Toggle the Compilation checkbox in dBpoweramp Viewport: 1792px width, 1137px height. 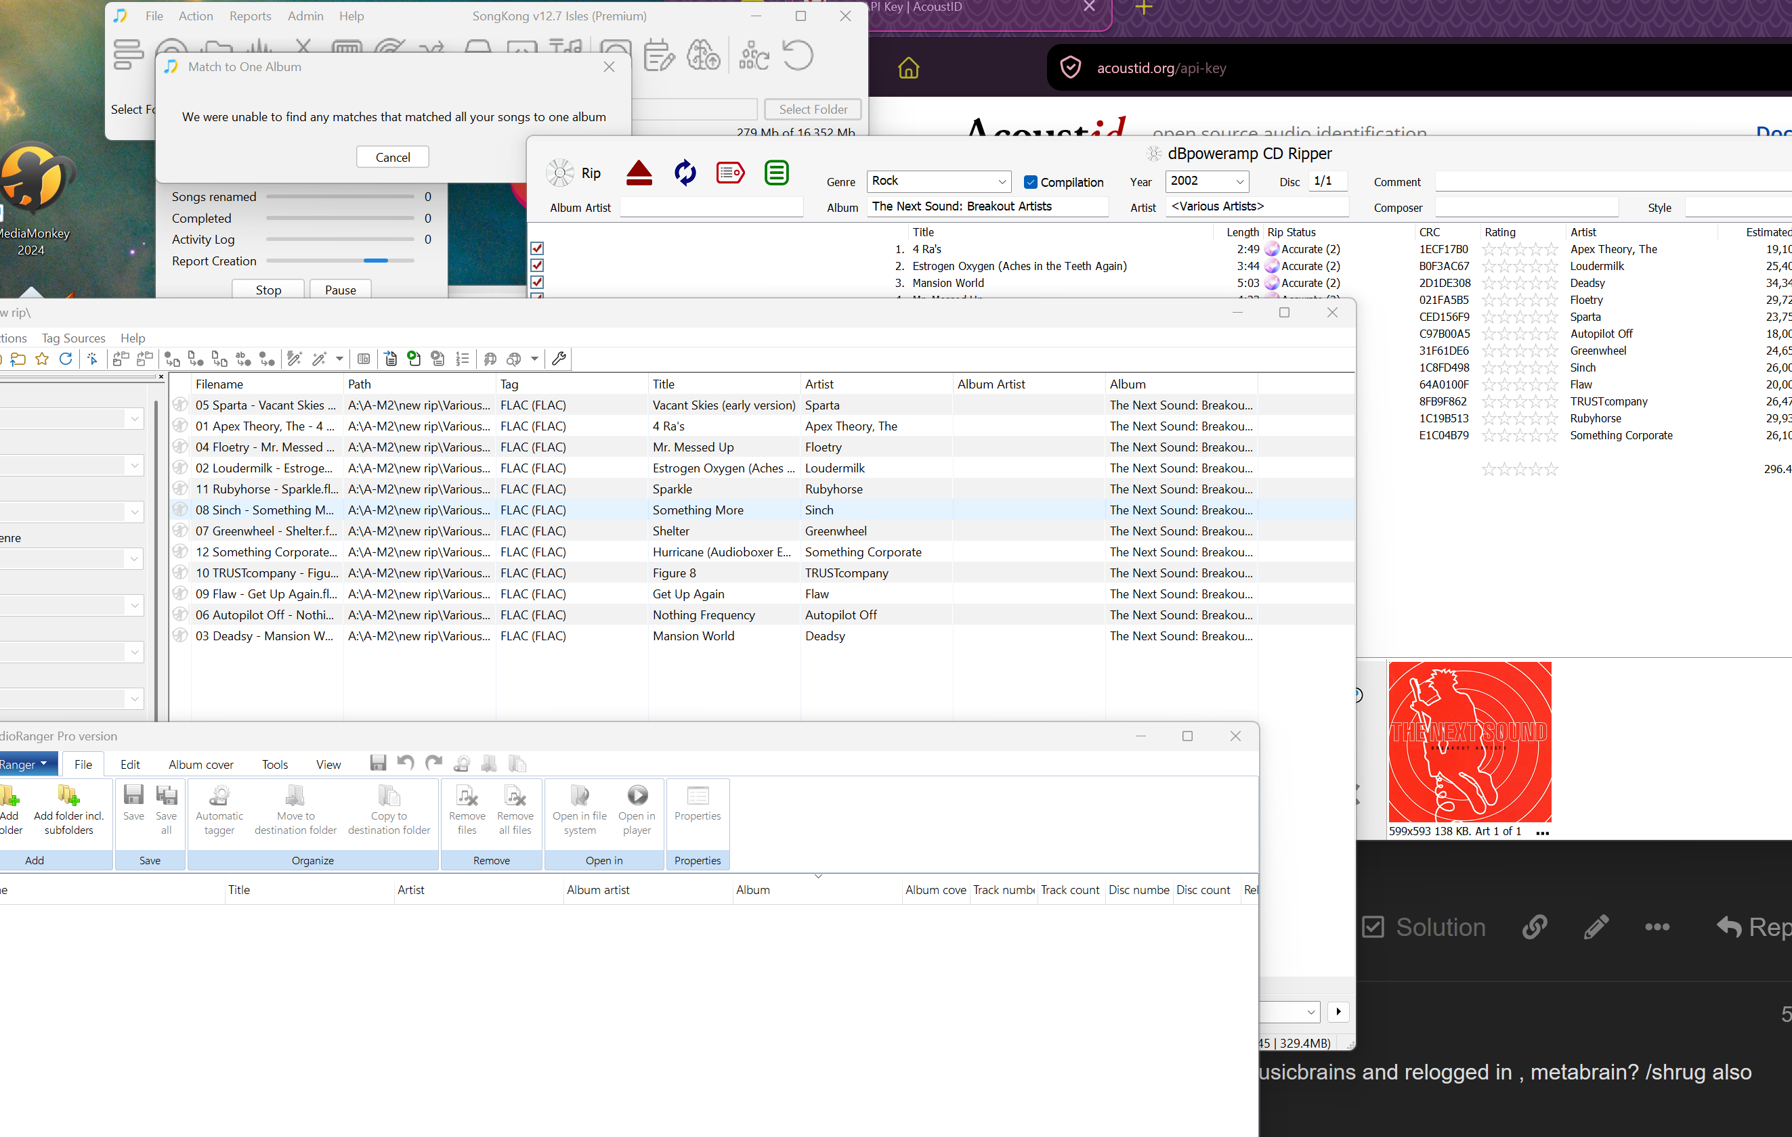[x=1031, y=182]
